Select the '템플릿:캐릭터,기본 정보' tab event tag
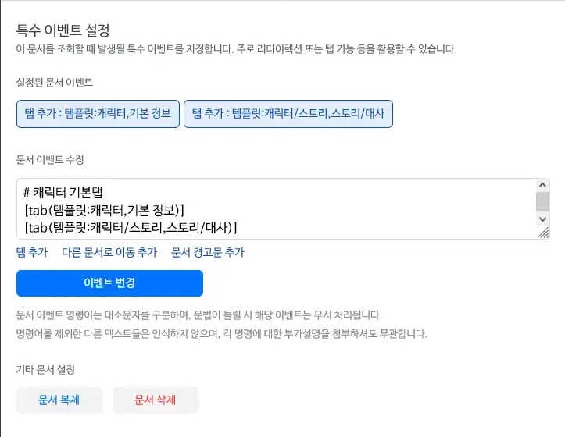565x437 pixels. point(98,113)
